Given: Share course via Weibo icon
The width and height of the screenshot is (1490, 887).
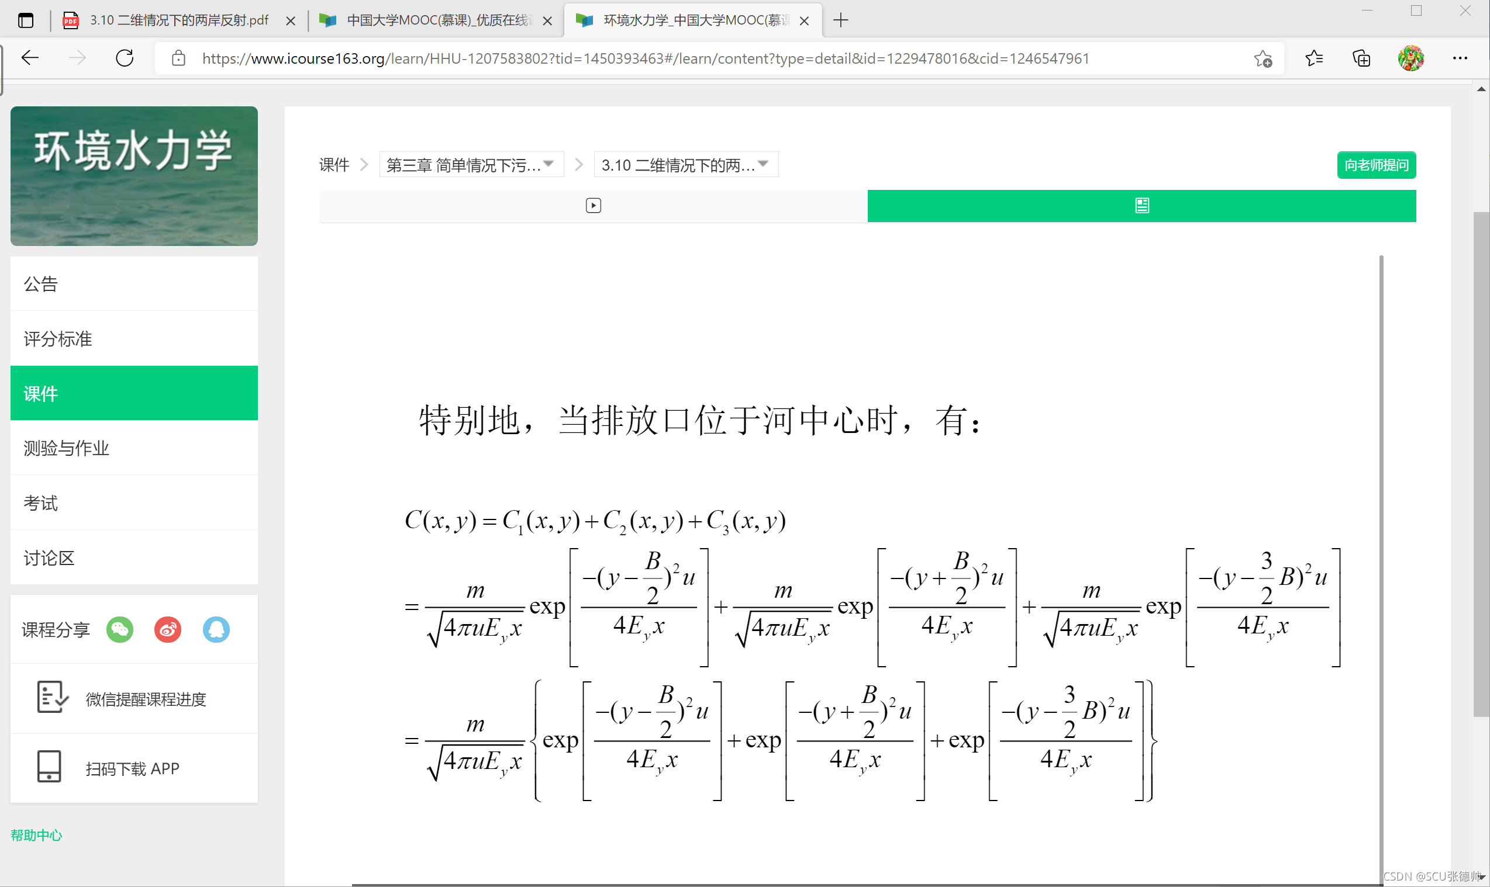Looking at the screenshot, I should (x=168, y=629).
